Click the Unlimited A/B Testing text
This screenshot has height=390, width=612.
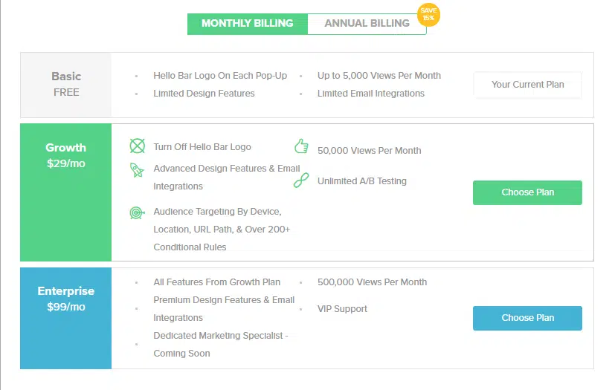[x=362, y=181]
